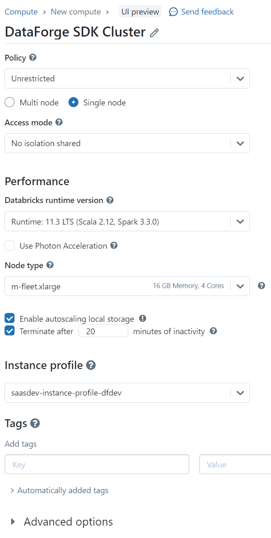The width and height of the screenshot is (271, 538).
Task: Click the pencil icon to rename the cluster
Action: coord(154,32)
